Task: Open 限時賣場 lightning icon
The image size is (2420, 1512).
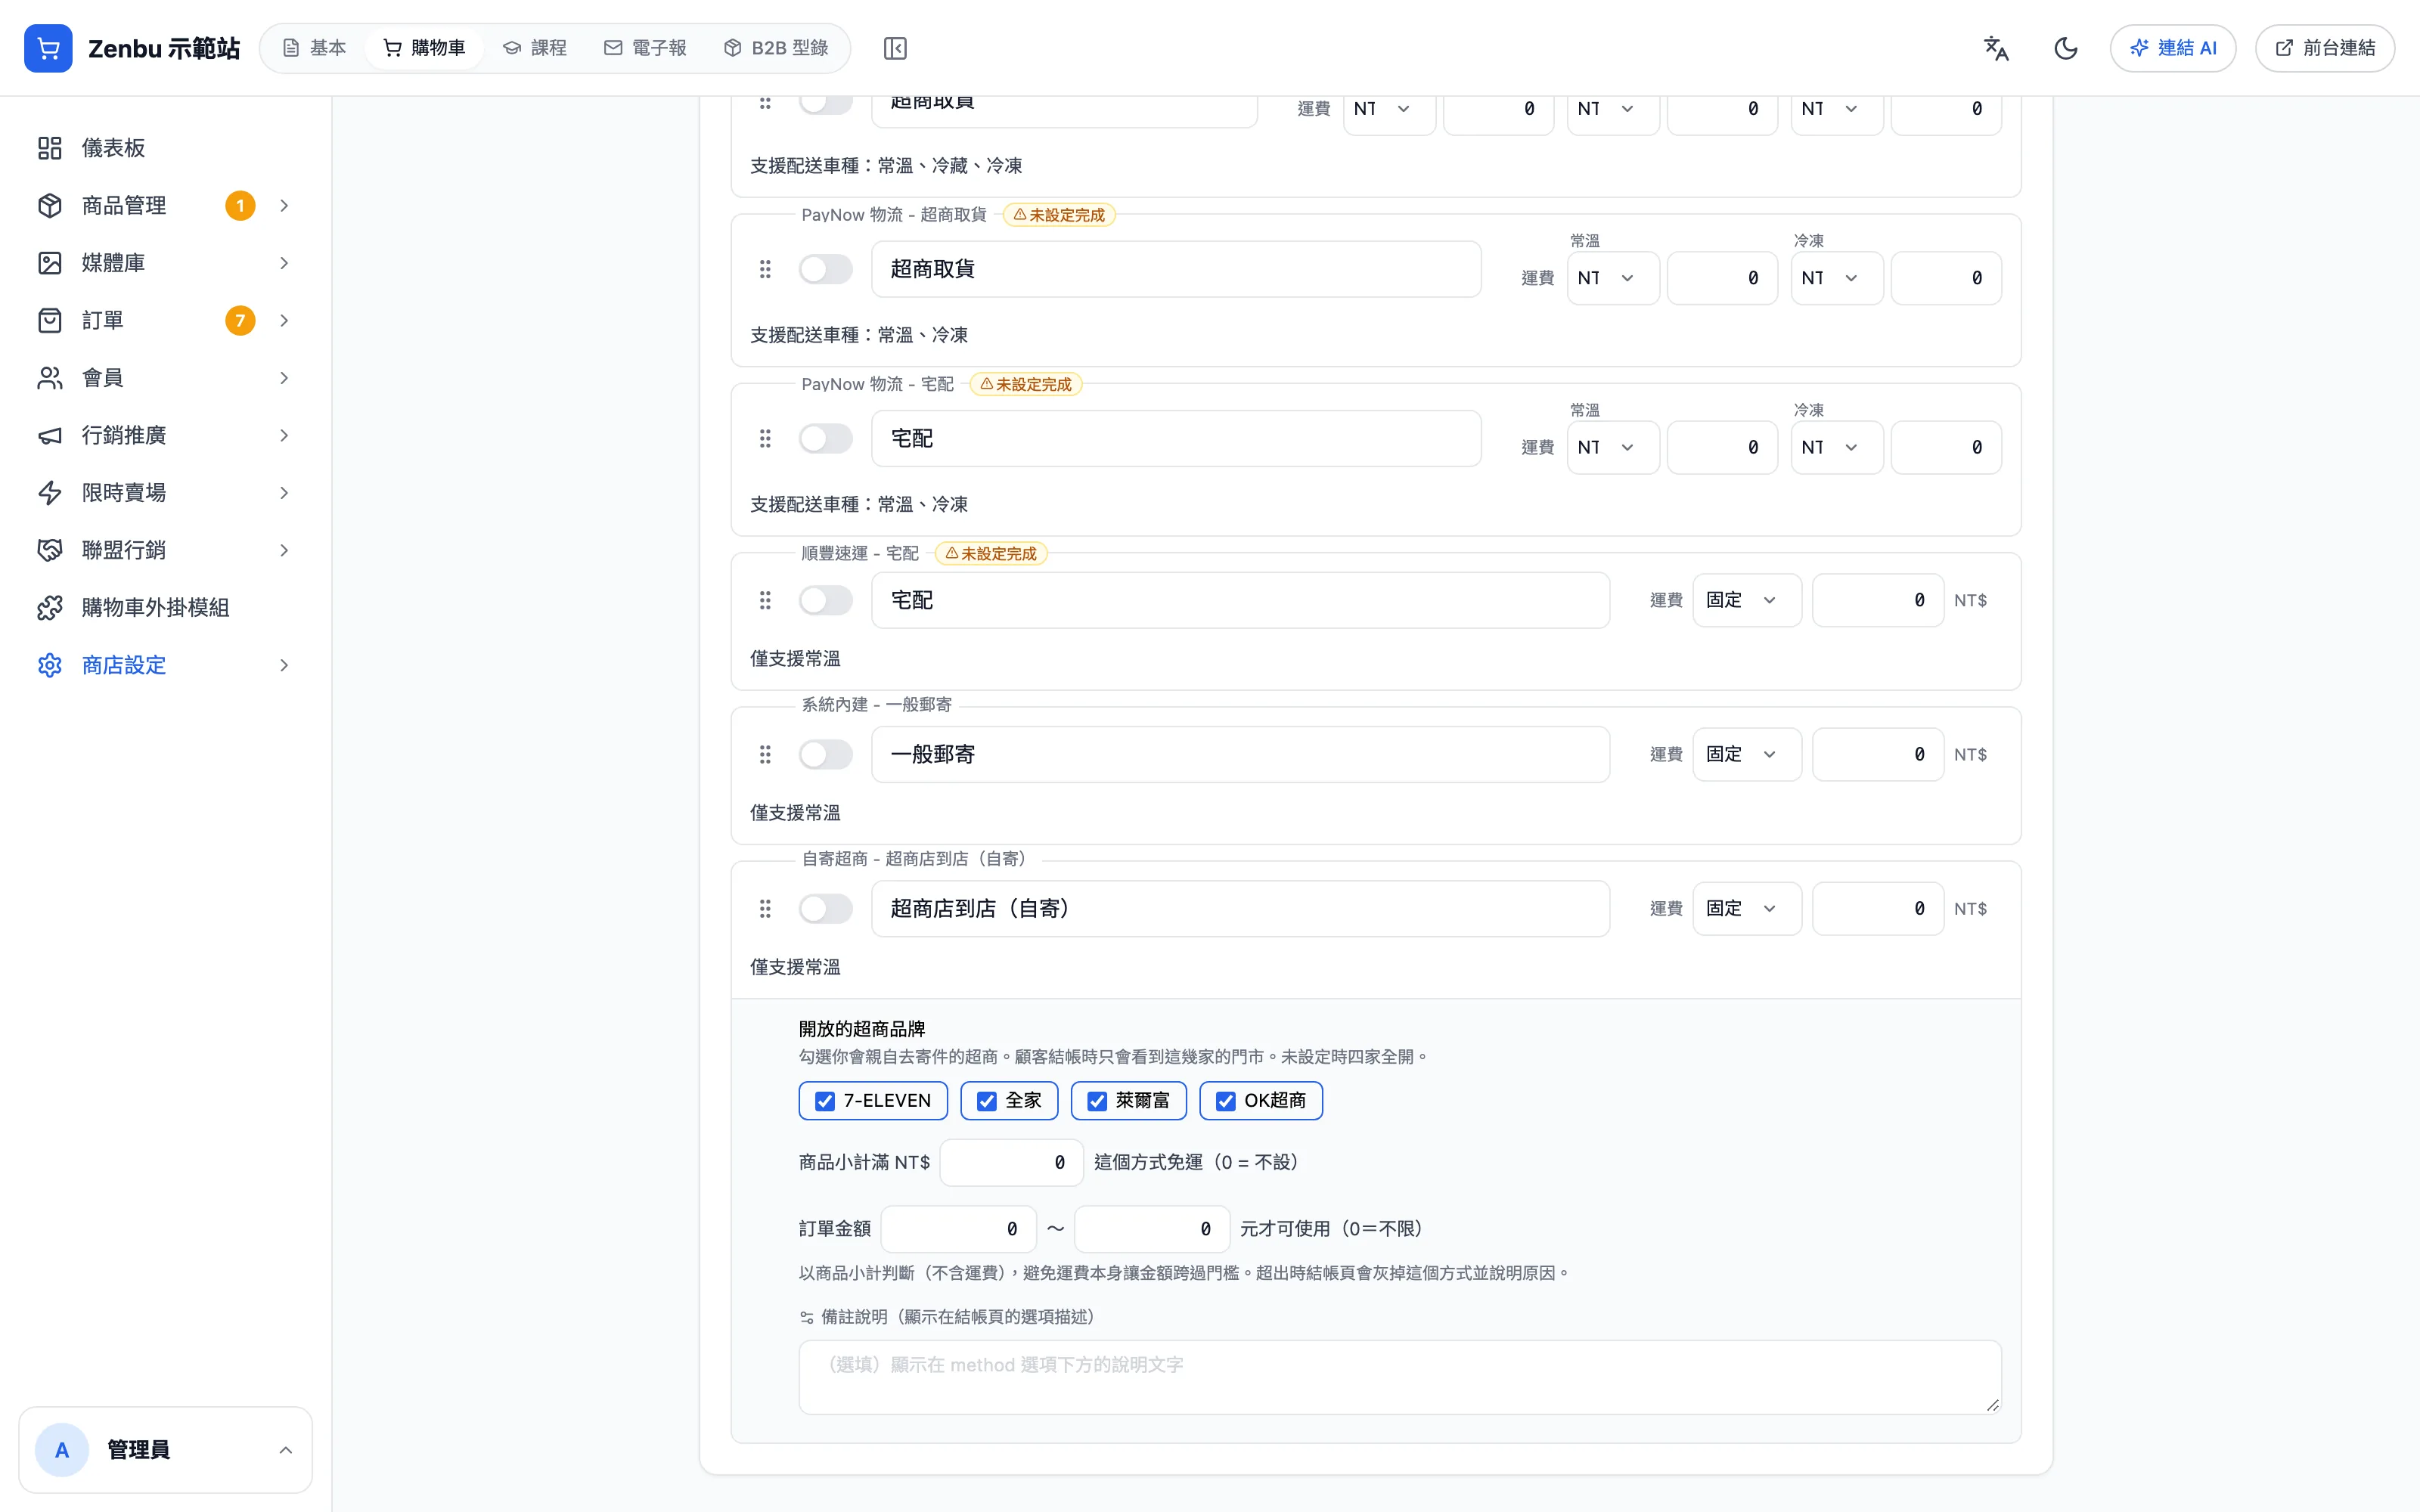Action: (50, 493)
